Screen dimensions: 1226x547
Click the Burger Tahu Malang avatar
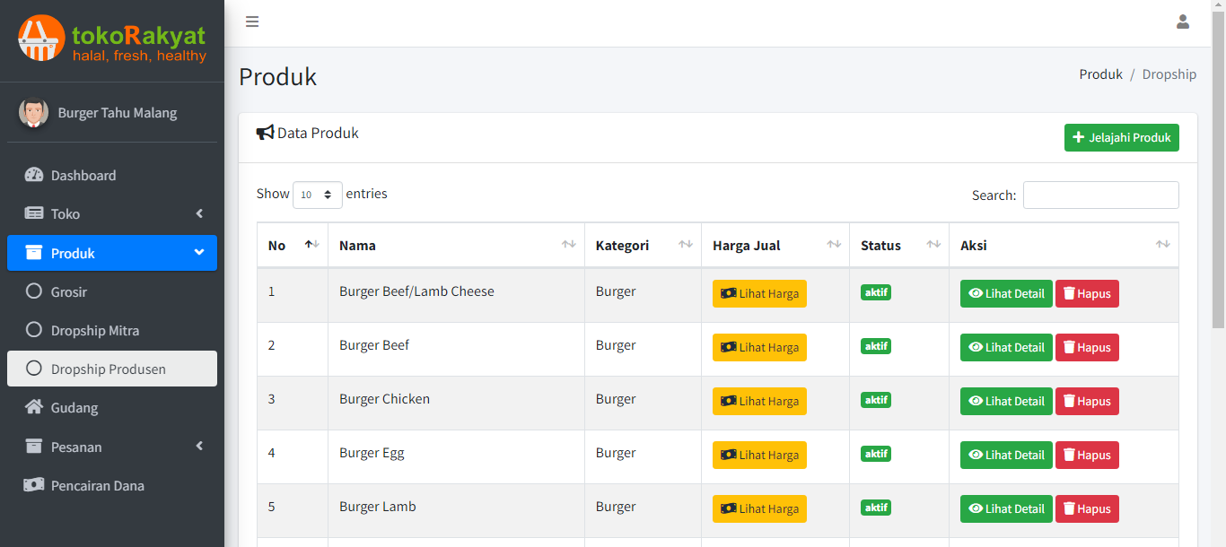34,113
